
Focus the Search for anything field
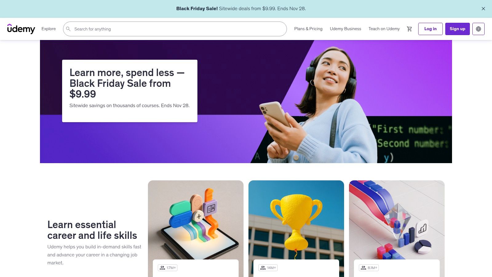(175, 29)
